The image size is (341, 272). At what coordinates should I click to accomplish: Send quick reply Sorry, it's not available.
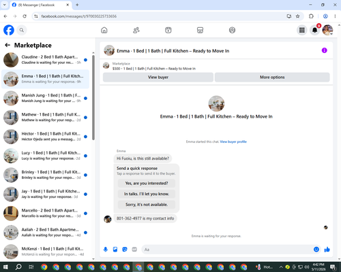click(147, 205)
